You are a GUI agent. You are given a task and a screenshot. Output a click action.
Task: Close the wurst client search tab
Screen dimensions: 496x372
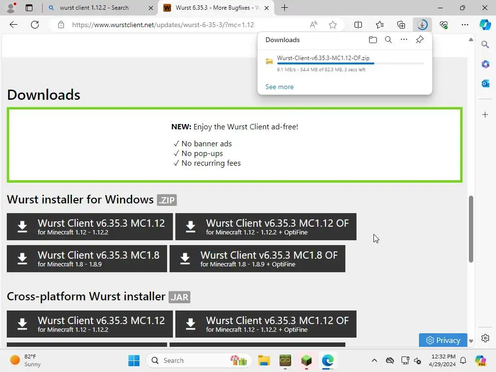pyautogui.click(x=151, y=8)
